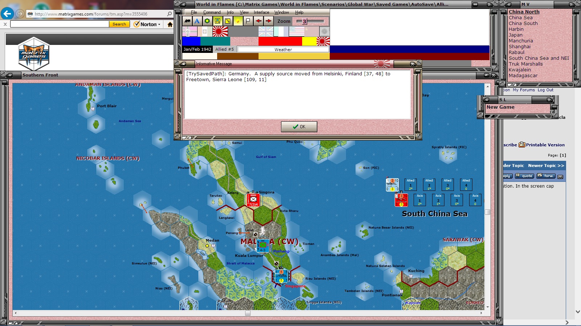This screenshot has height=326, width=581.
Task: Click the green hexagon toolbar icon
Action: (207, 21)
